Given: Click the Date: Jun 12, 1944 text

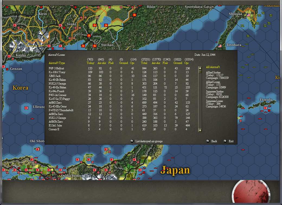Looking at the screenshot, I should point(205,55).
